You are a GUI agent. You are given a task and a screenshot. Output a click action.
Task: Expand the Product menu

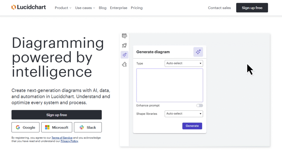[x=63, y=8]
